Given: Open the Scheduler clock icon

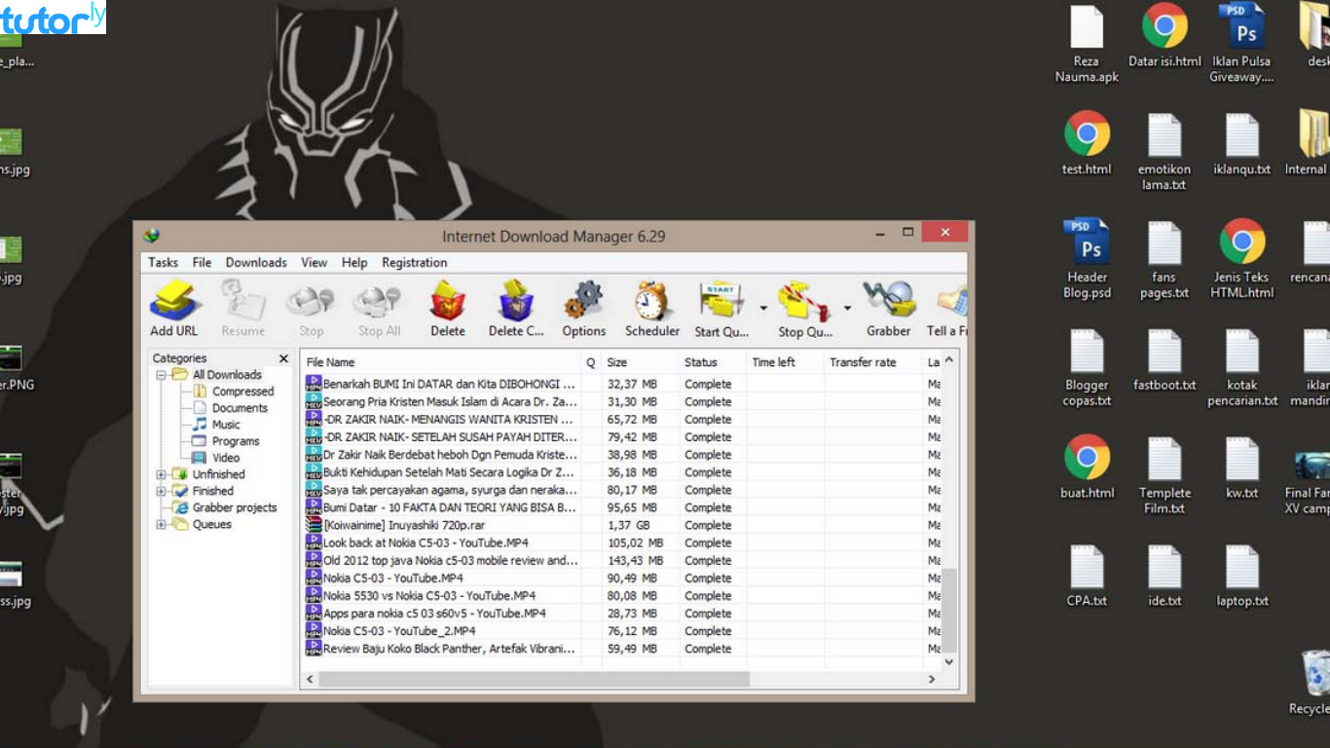Looking at the screenshot, I should tap(652, 309).
